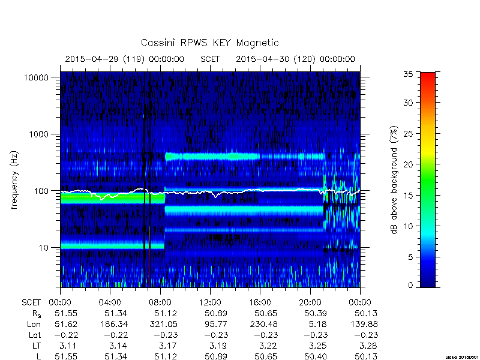Screen dimensions: 480x360
Task: Select the LT value 3.19
Action: (218, 346)
